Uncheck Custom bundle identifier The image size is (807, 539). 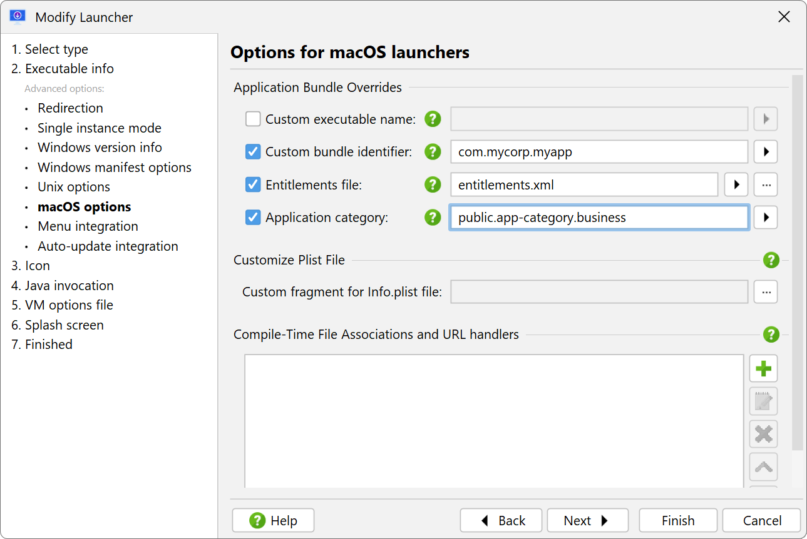253,151
